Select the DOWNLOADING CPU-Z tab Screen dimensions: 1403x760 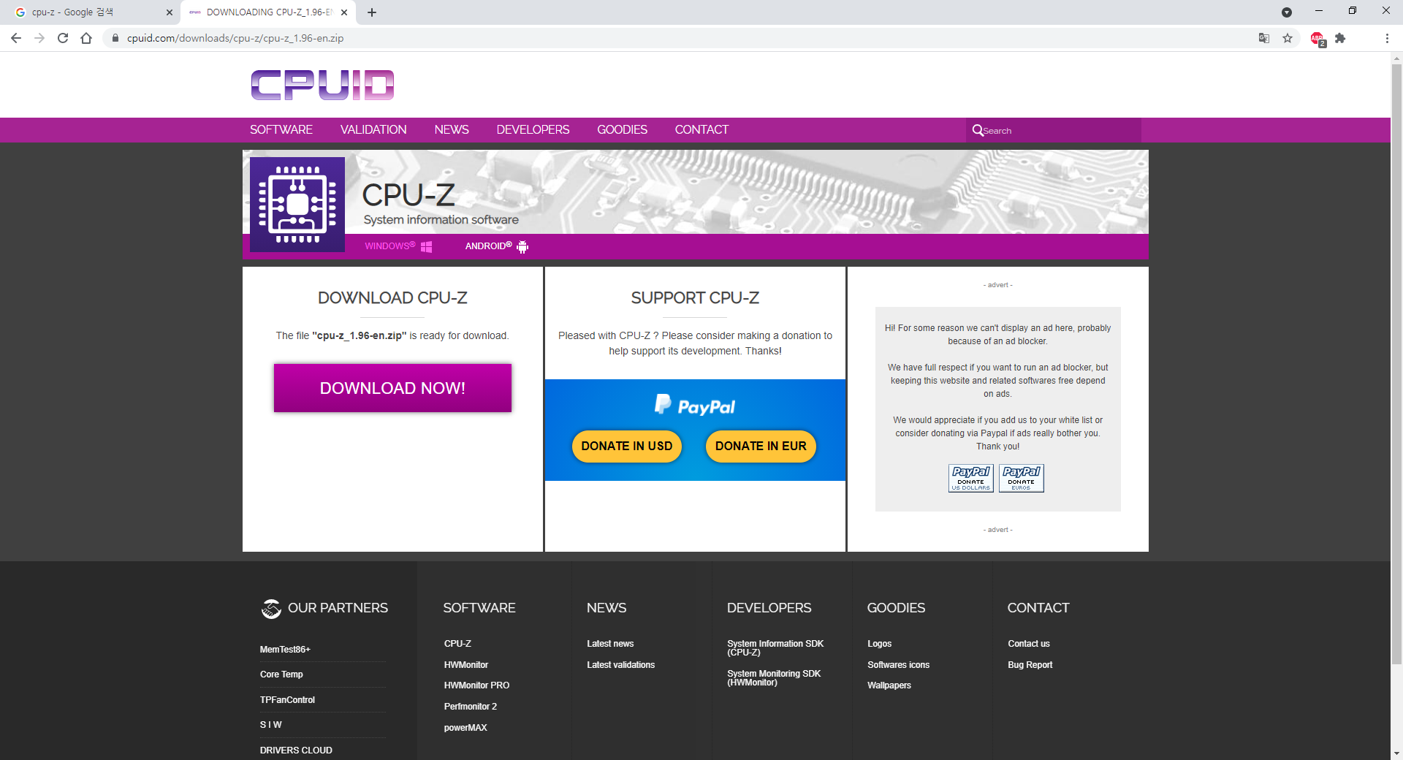tap(268, 12)
